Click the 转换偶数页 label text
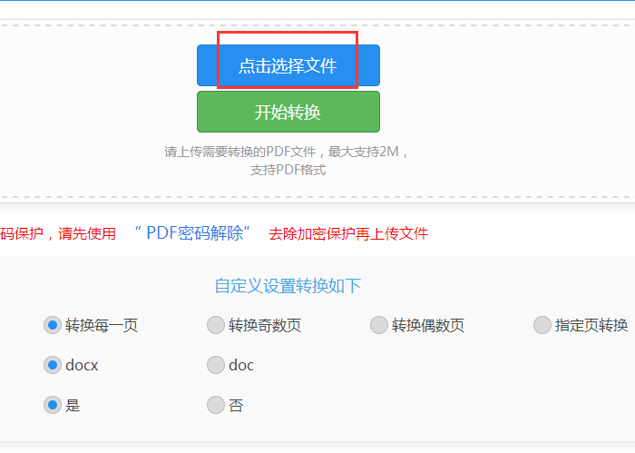This screenshot has height=453, width=635. [428, 325]
